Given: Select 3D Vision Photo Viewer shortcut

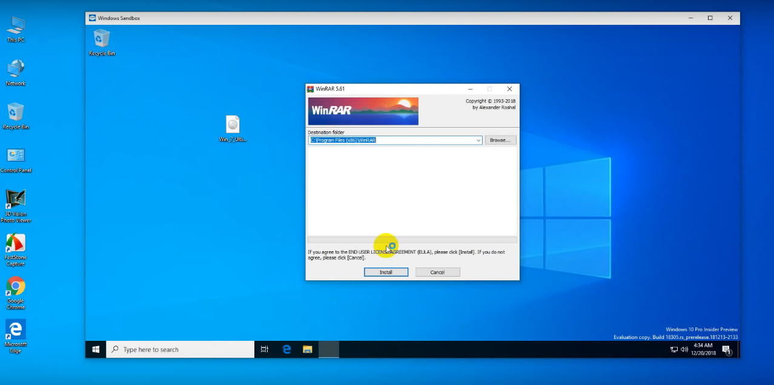Looking at the screenshot, I should tap(16, 206).
